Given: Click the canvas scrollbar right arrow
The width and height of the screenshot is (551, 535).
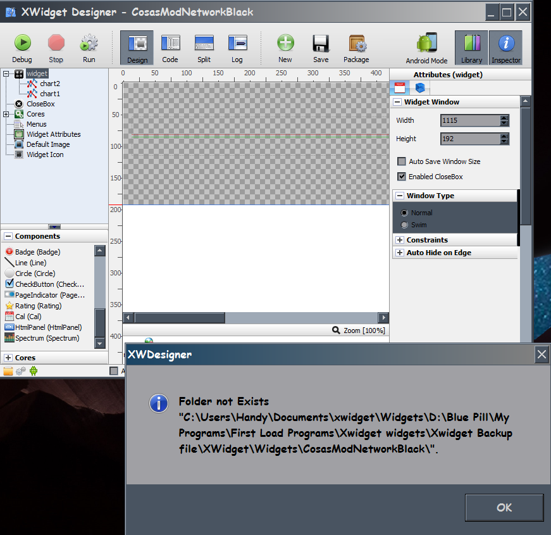Looking at the screenshot, I should coord(383,318).
